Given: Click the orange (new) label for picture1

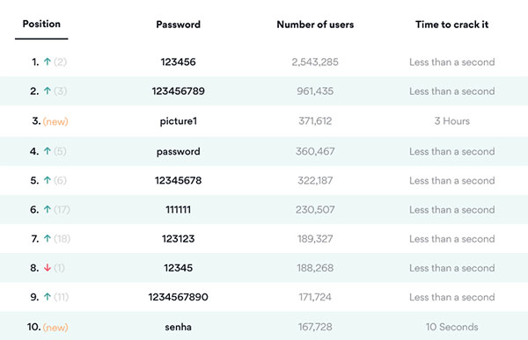Looking at the screenshot, I should pyautogui.click(x=55, y=121).
